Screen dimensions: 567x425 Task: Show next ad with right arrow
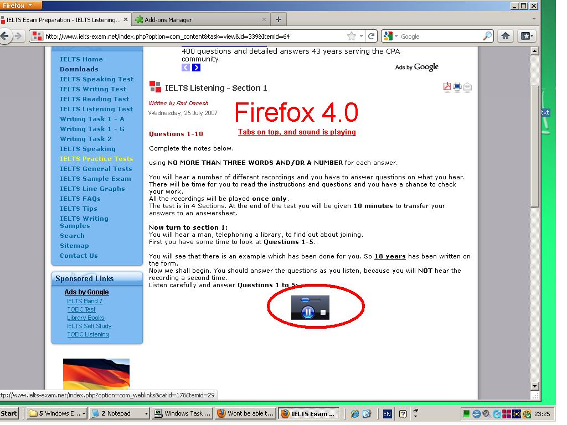tap(196, 68)
